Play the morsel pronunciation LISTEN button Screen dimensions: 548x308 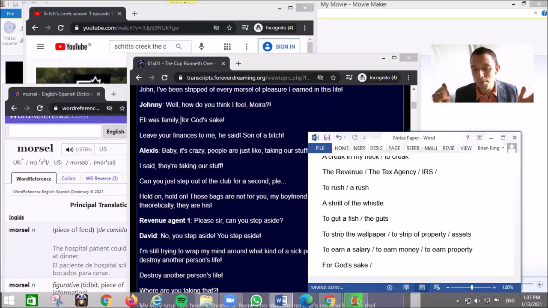79,149
